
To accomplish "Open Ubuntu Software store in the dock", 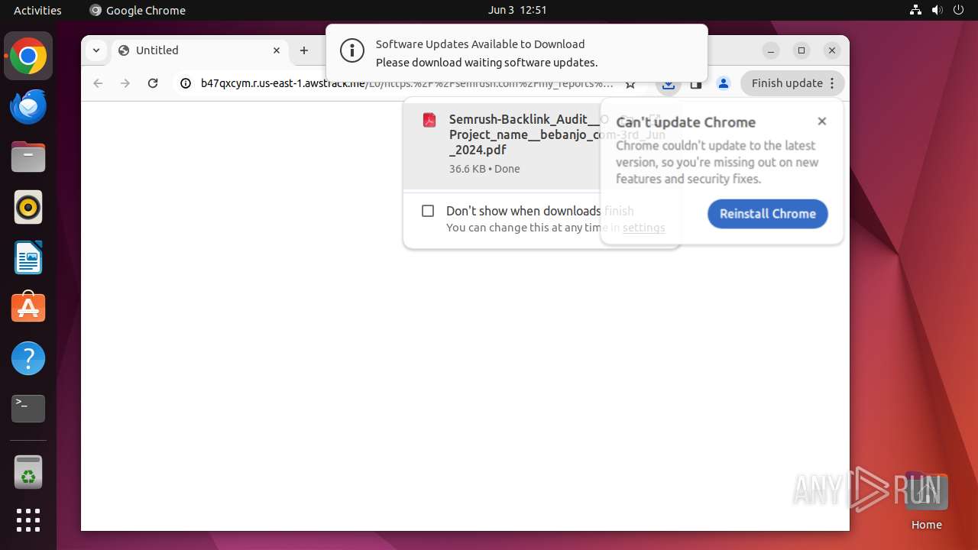I will [28, 308].
